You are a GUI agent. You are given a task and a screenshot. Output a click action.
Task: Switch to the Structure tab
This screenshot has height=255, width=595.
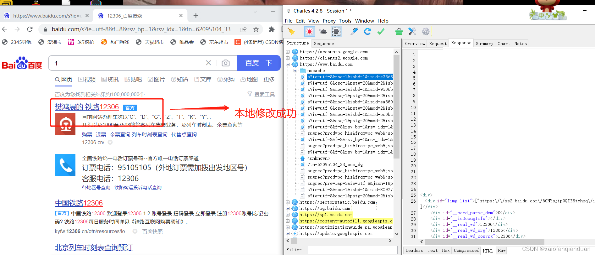pyautogui.click(x=297, y=43)
